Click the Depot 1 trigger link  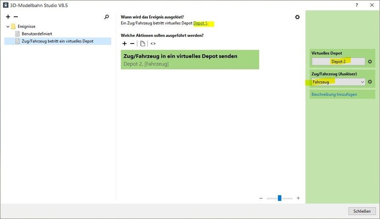click(x=200, y=23)
